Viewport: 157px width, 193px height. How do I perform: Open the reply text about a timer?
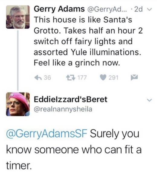pyautogui.click(x=74, y=149)
